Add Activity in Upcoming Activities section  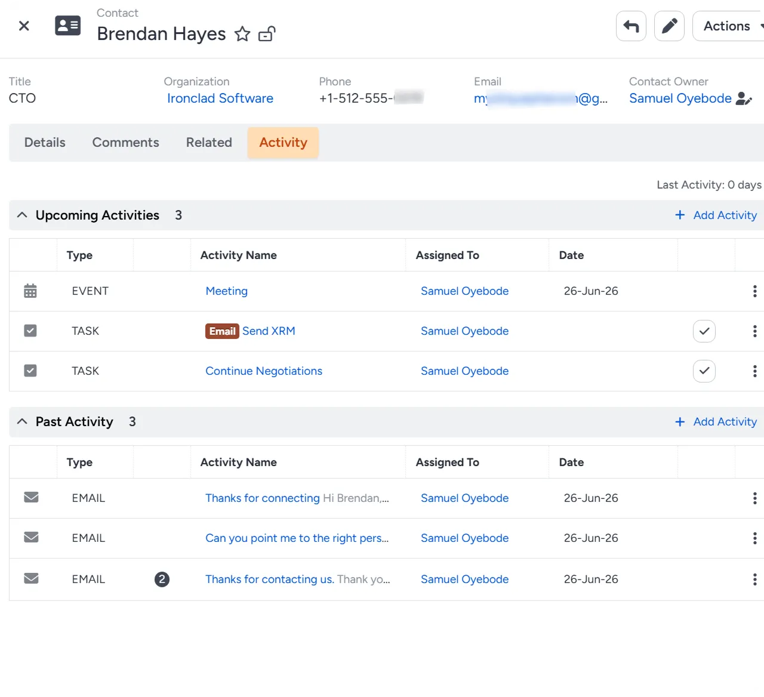[716, 215]
